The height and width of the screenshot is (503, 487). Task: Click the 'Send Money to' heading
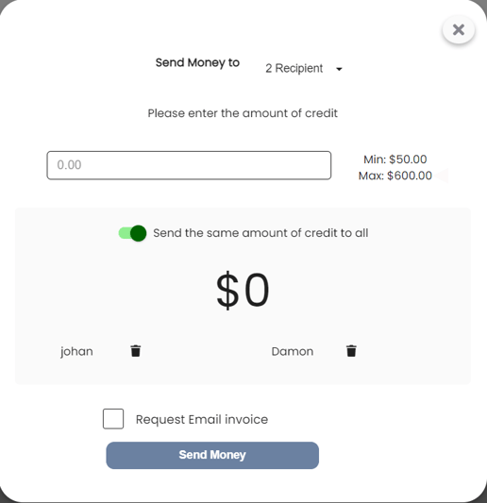(x=197, y=62)
